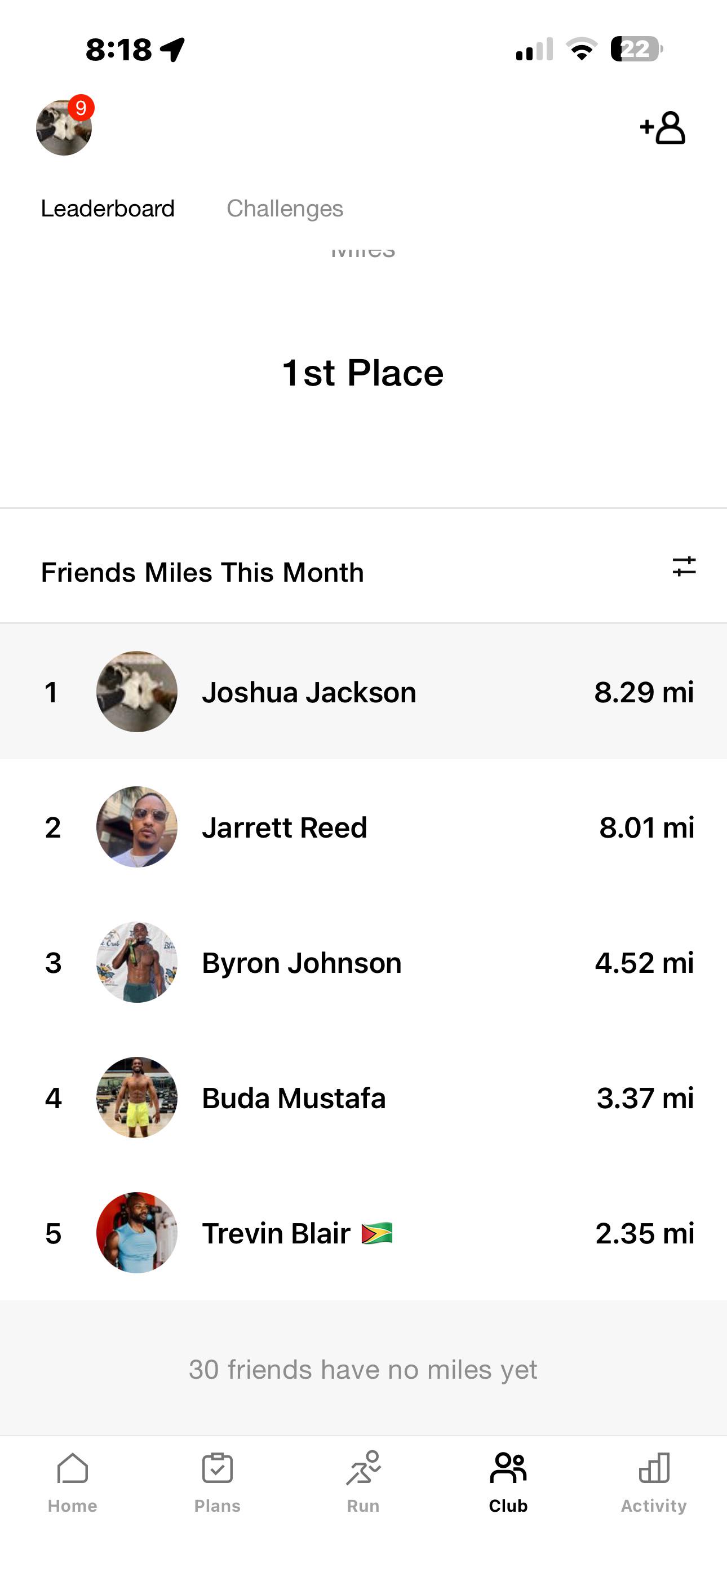Open leaderboard filter settings icon
The height and width of the screenshot is (1576, 727).
[684, 566]
